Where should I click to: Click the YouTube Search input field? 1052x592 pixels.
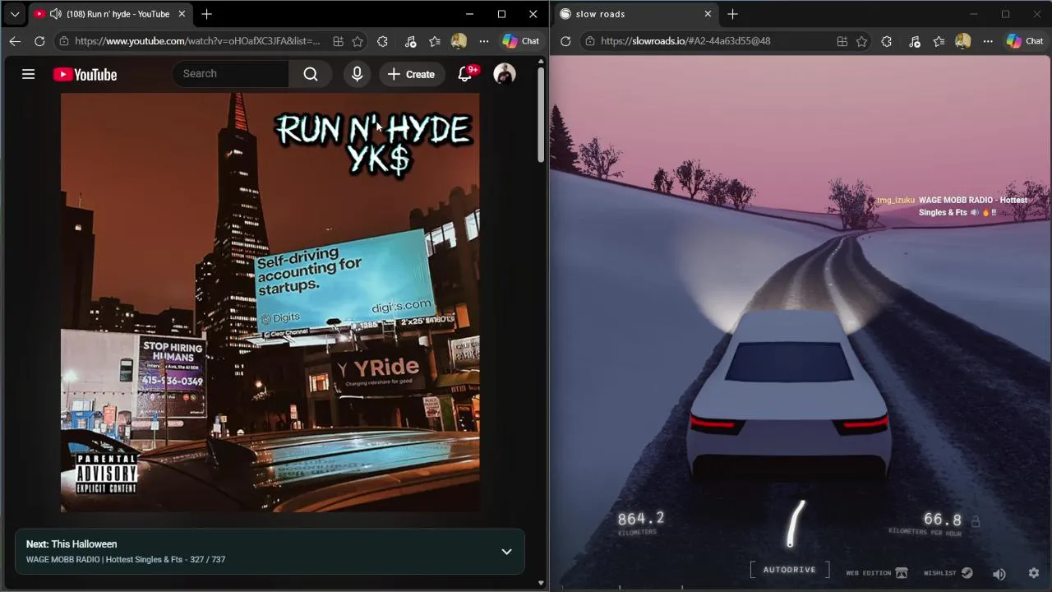point(230,74)
